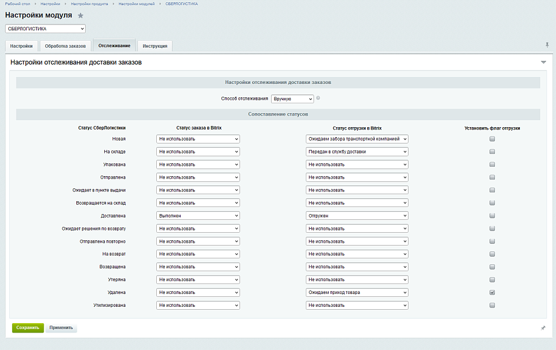
Task: Switch to the Настройки tab
Action: point(22,46)
